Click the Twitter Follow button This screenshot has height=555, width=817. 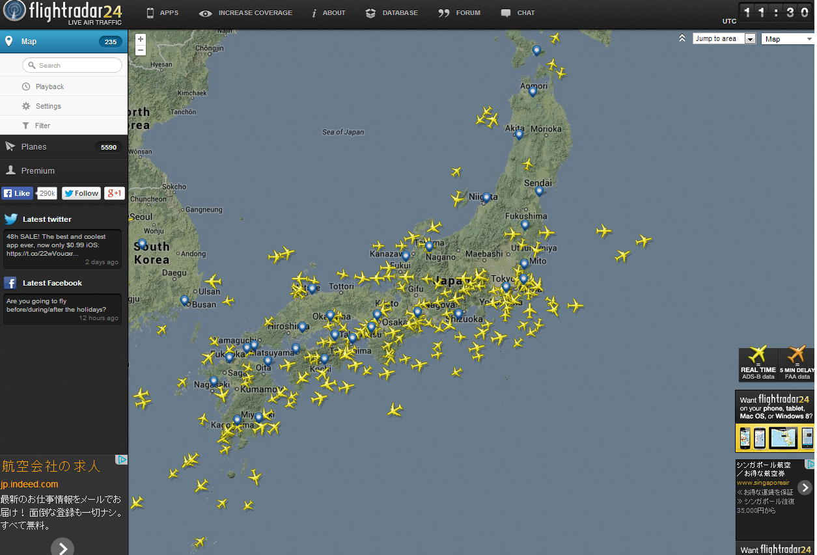click(x=81, y=193)
